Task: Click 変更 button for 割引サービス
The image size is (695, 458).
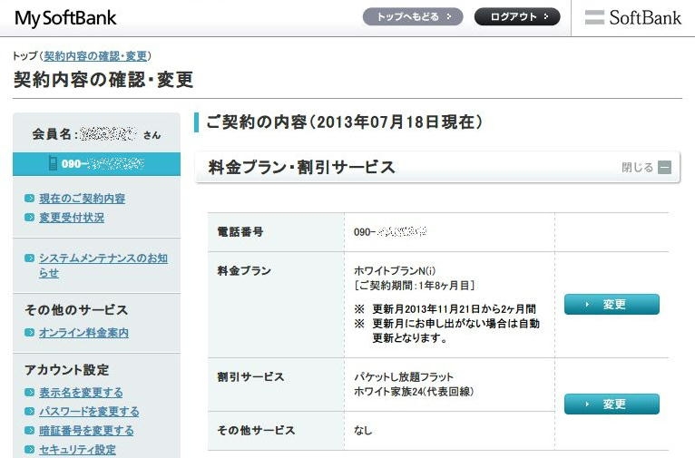Action: [x=612, y=404]
